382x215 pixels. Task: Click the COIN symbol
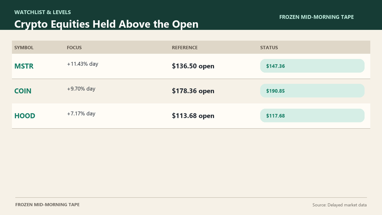[x=23, y=91]
